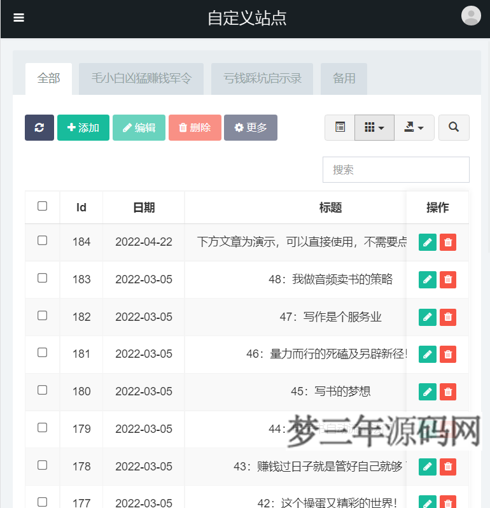490x508 pixels.
Task: Click the 操作 column header
Action: pyautogui.click(x=438, y=208)
